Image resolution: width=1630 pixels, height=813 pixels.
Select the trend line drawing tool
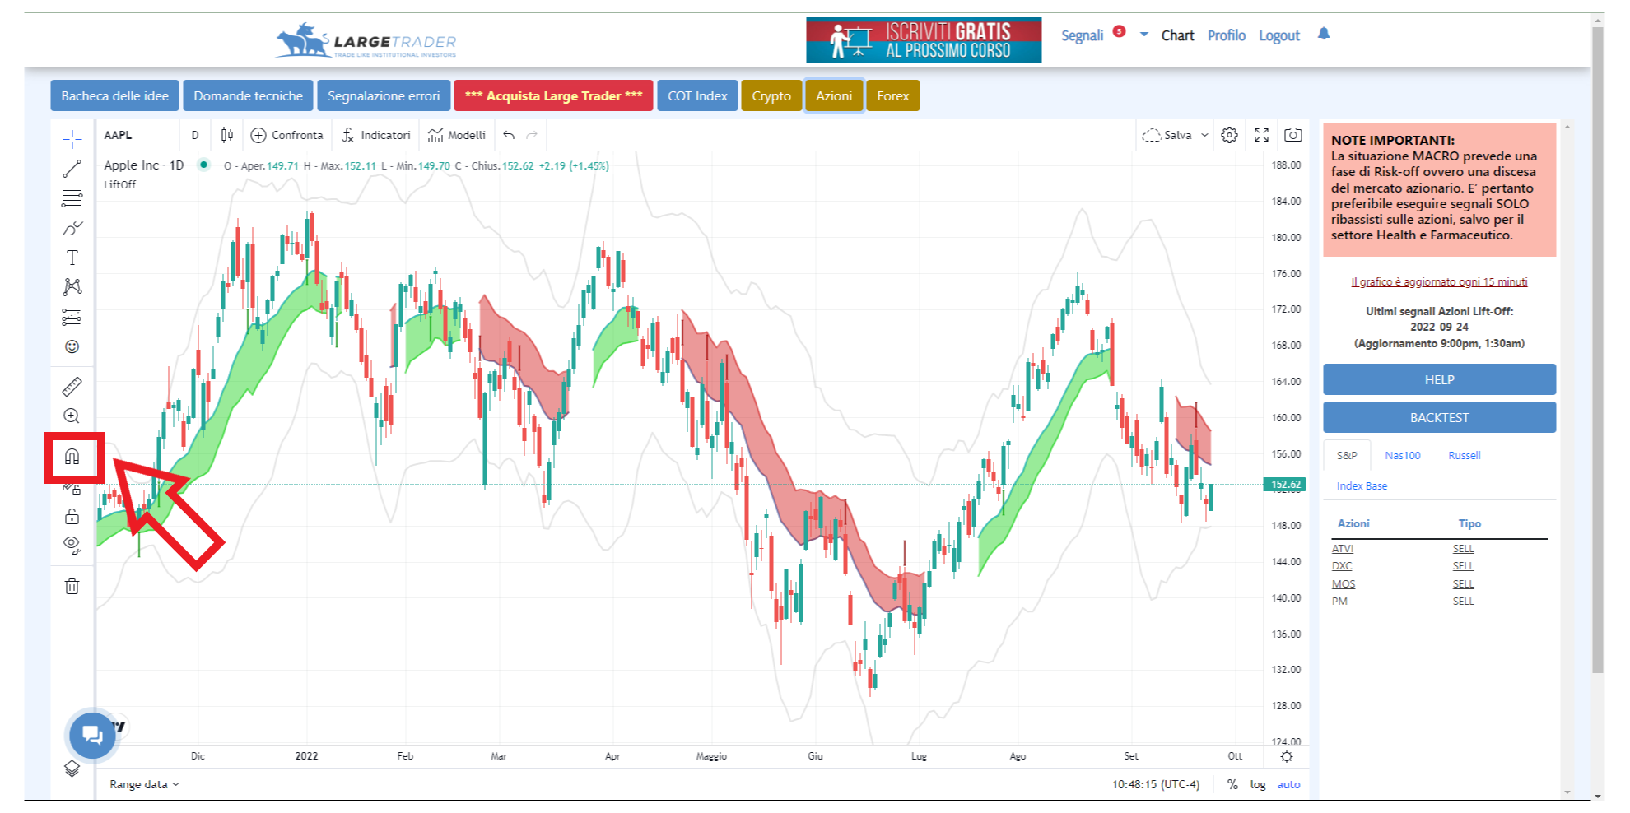coord(72,169)
